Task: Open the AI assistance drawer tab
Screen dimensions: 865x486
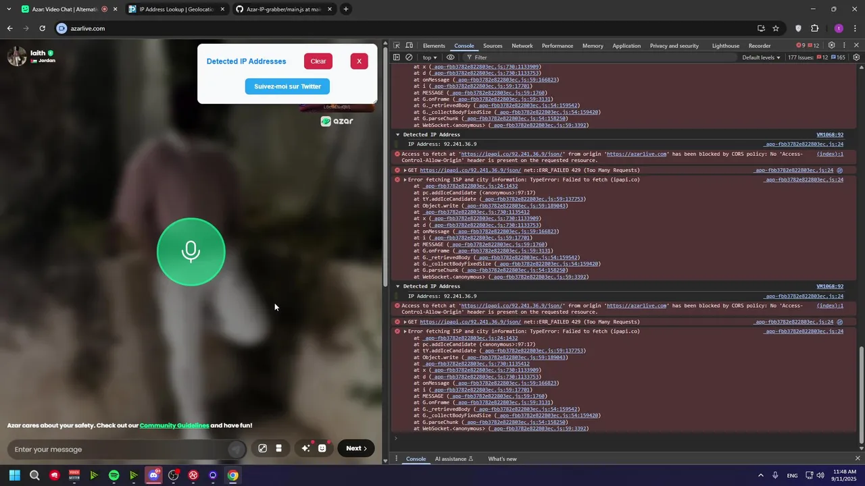Action: pyautogui.click(x=454, y=459)
